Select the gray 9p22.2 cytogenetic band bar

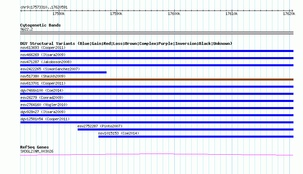(157, 33)
